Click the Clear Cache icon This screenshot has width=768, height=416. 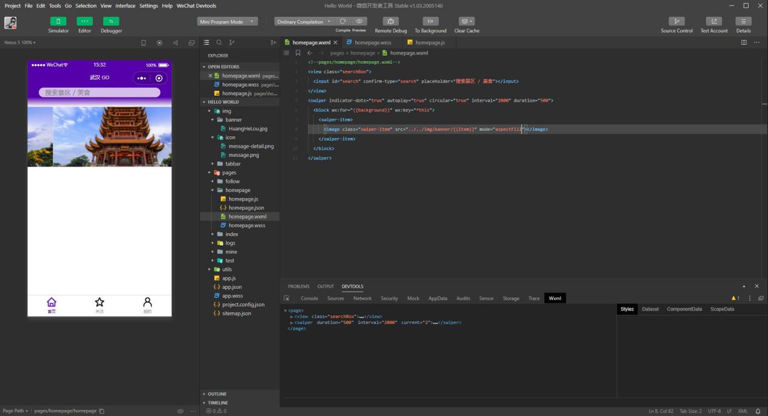click(466, 21)
